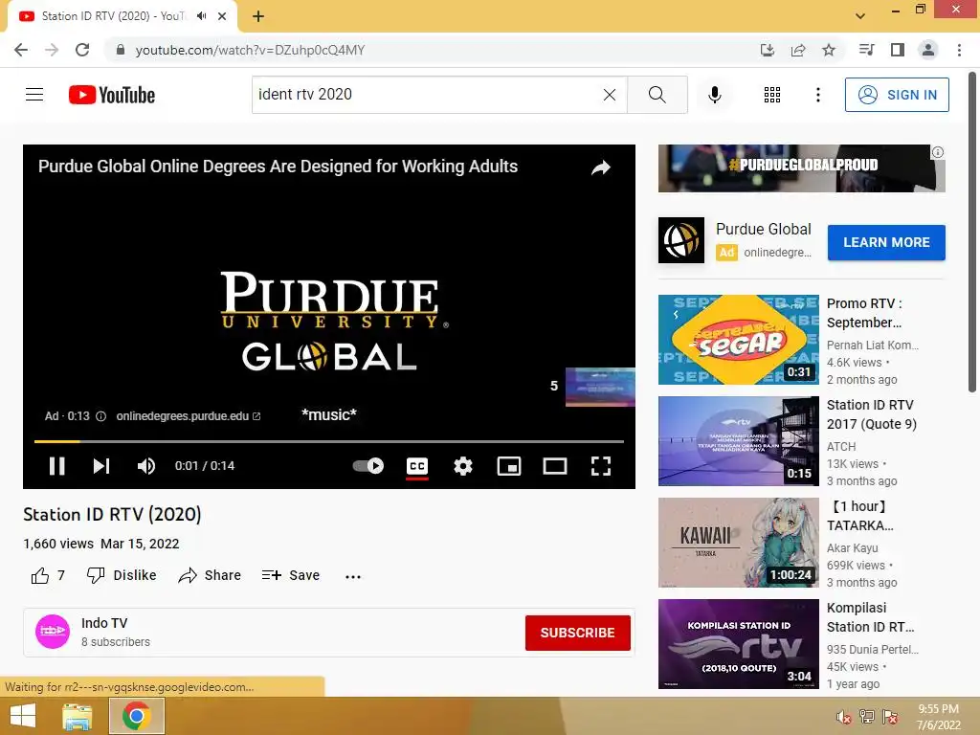
Task: Pause the video playback
Action: point(56,466)
